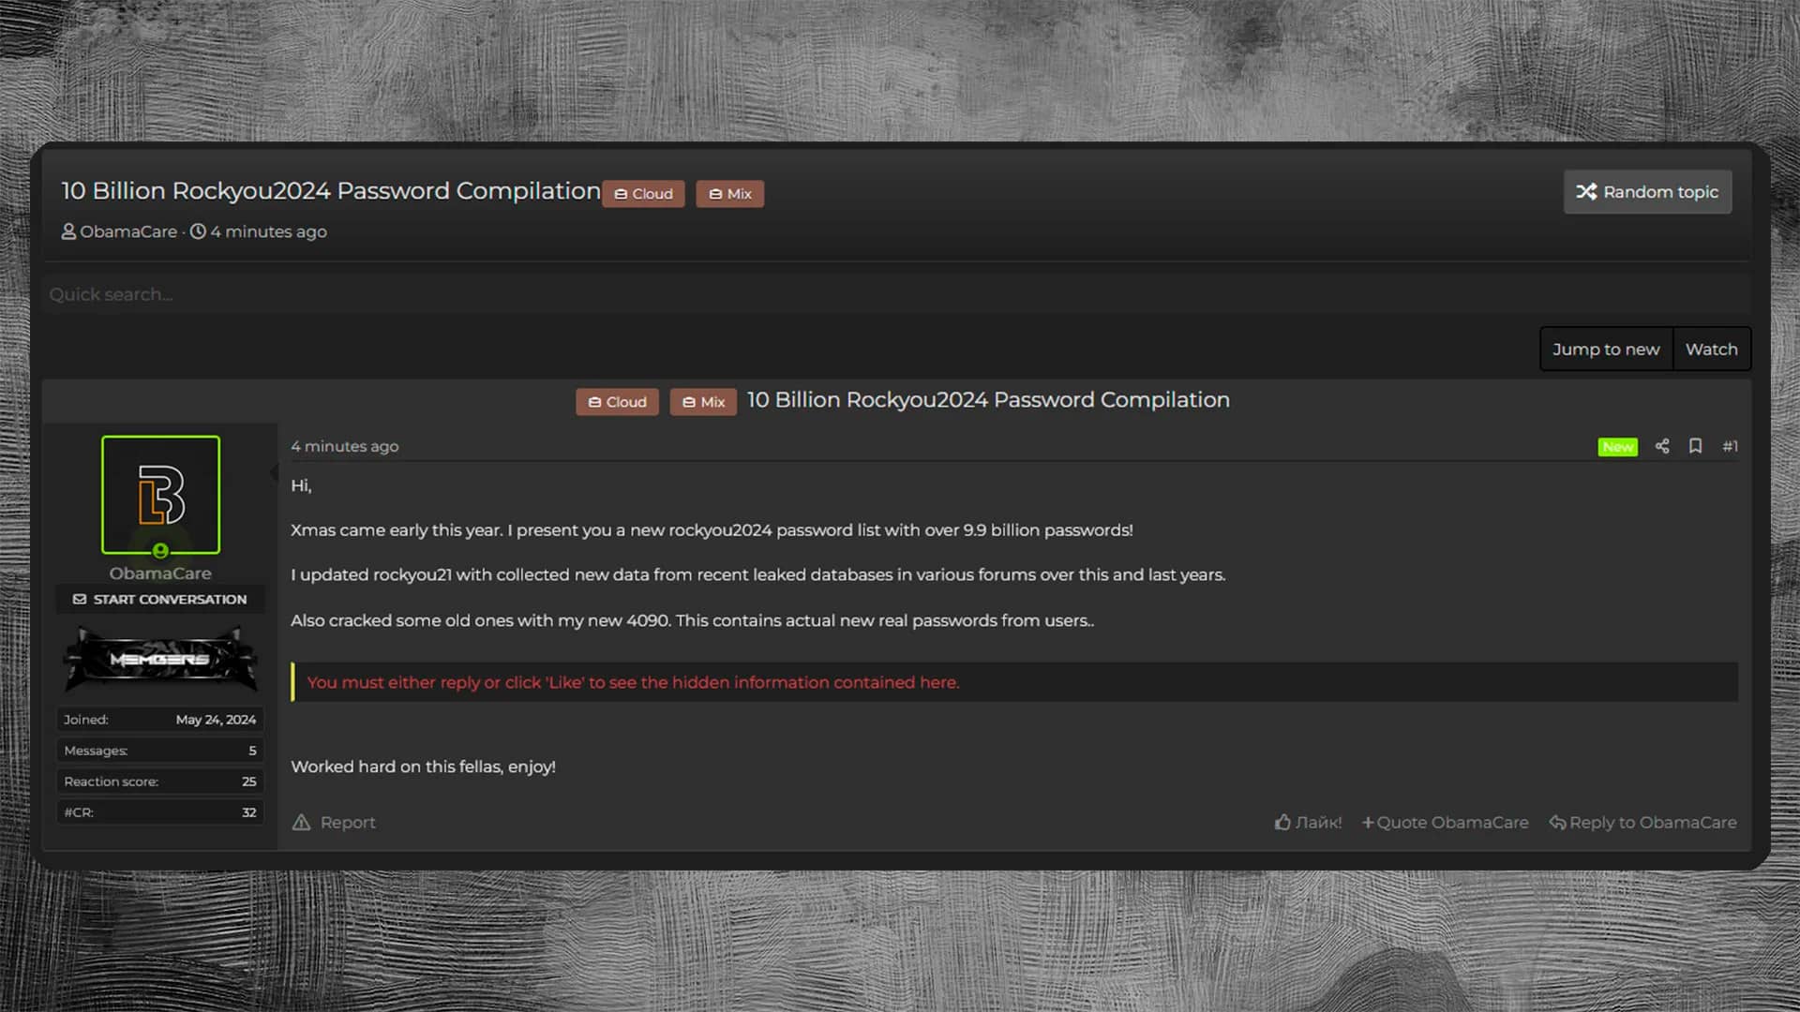Screen dimensions: 1800x1012
Task: Click Quote ObamaCare link
Action: pyautogui.click(x=1445, y=822)
